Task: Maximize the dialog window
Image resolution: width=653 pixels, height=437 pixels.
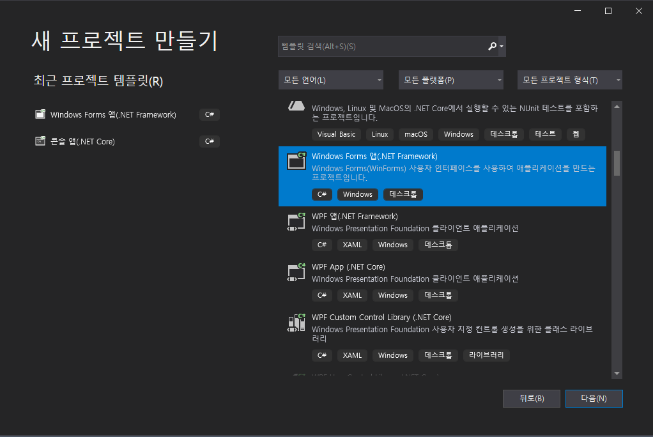Action: click(608, 11)
